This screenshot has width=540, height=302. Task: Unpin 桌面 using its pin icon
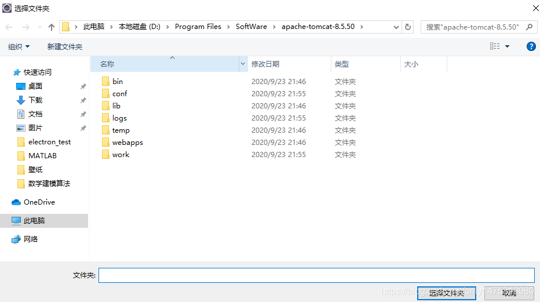(x=83, y=86)
